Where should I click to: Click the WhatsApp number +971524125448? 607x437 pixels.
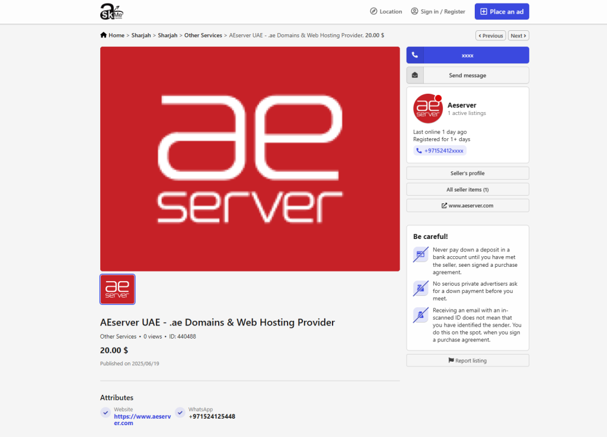coord(212,416)
